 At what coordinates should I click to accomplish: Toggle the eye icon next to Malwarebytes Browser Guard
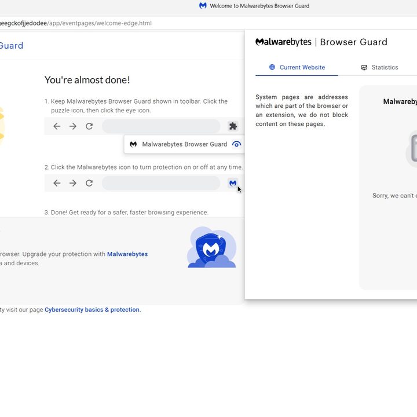coord(236,144)
